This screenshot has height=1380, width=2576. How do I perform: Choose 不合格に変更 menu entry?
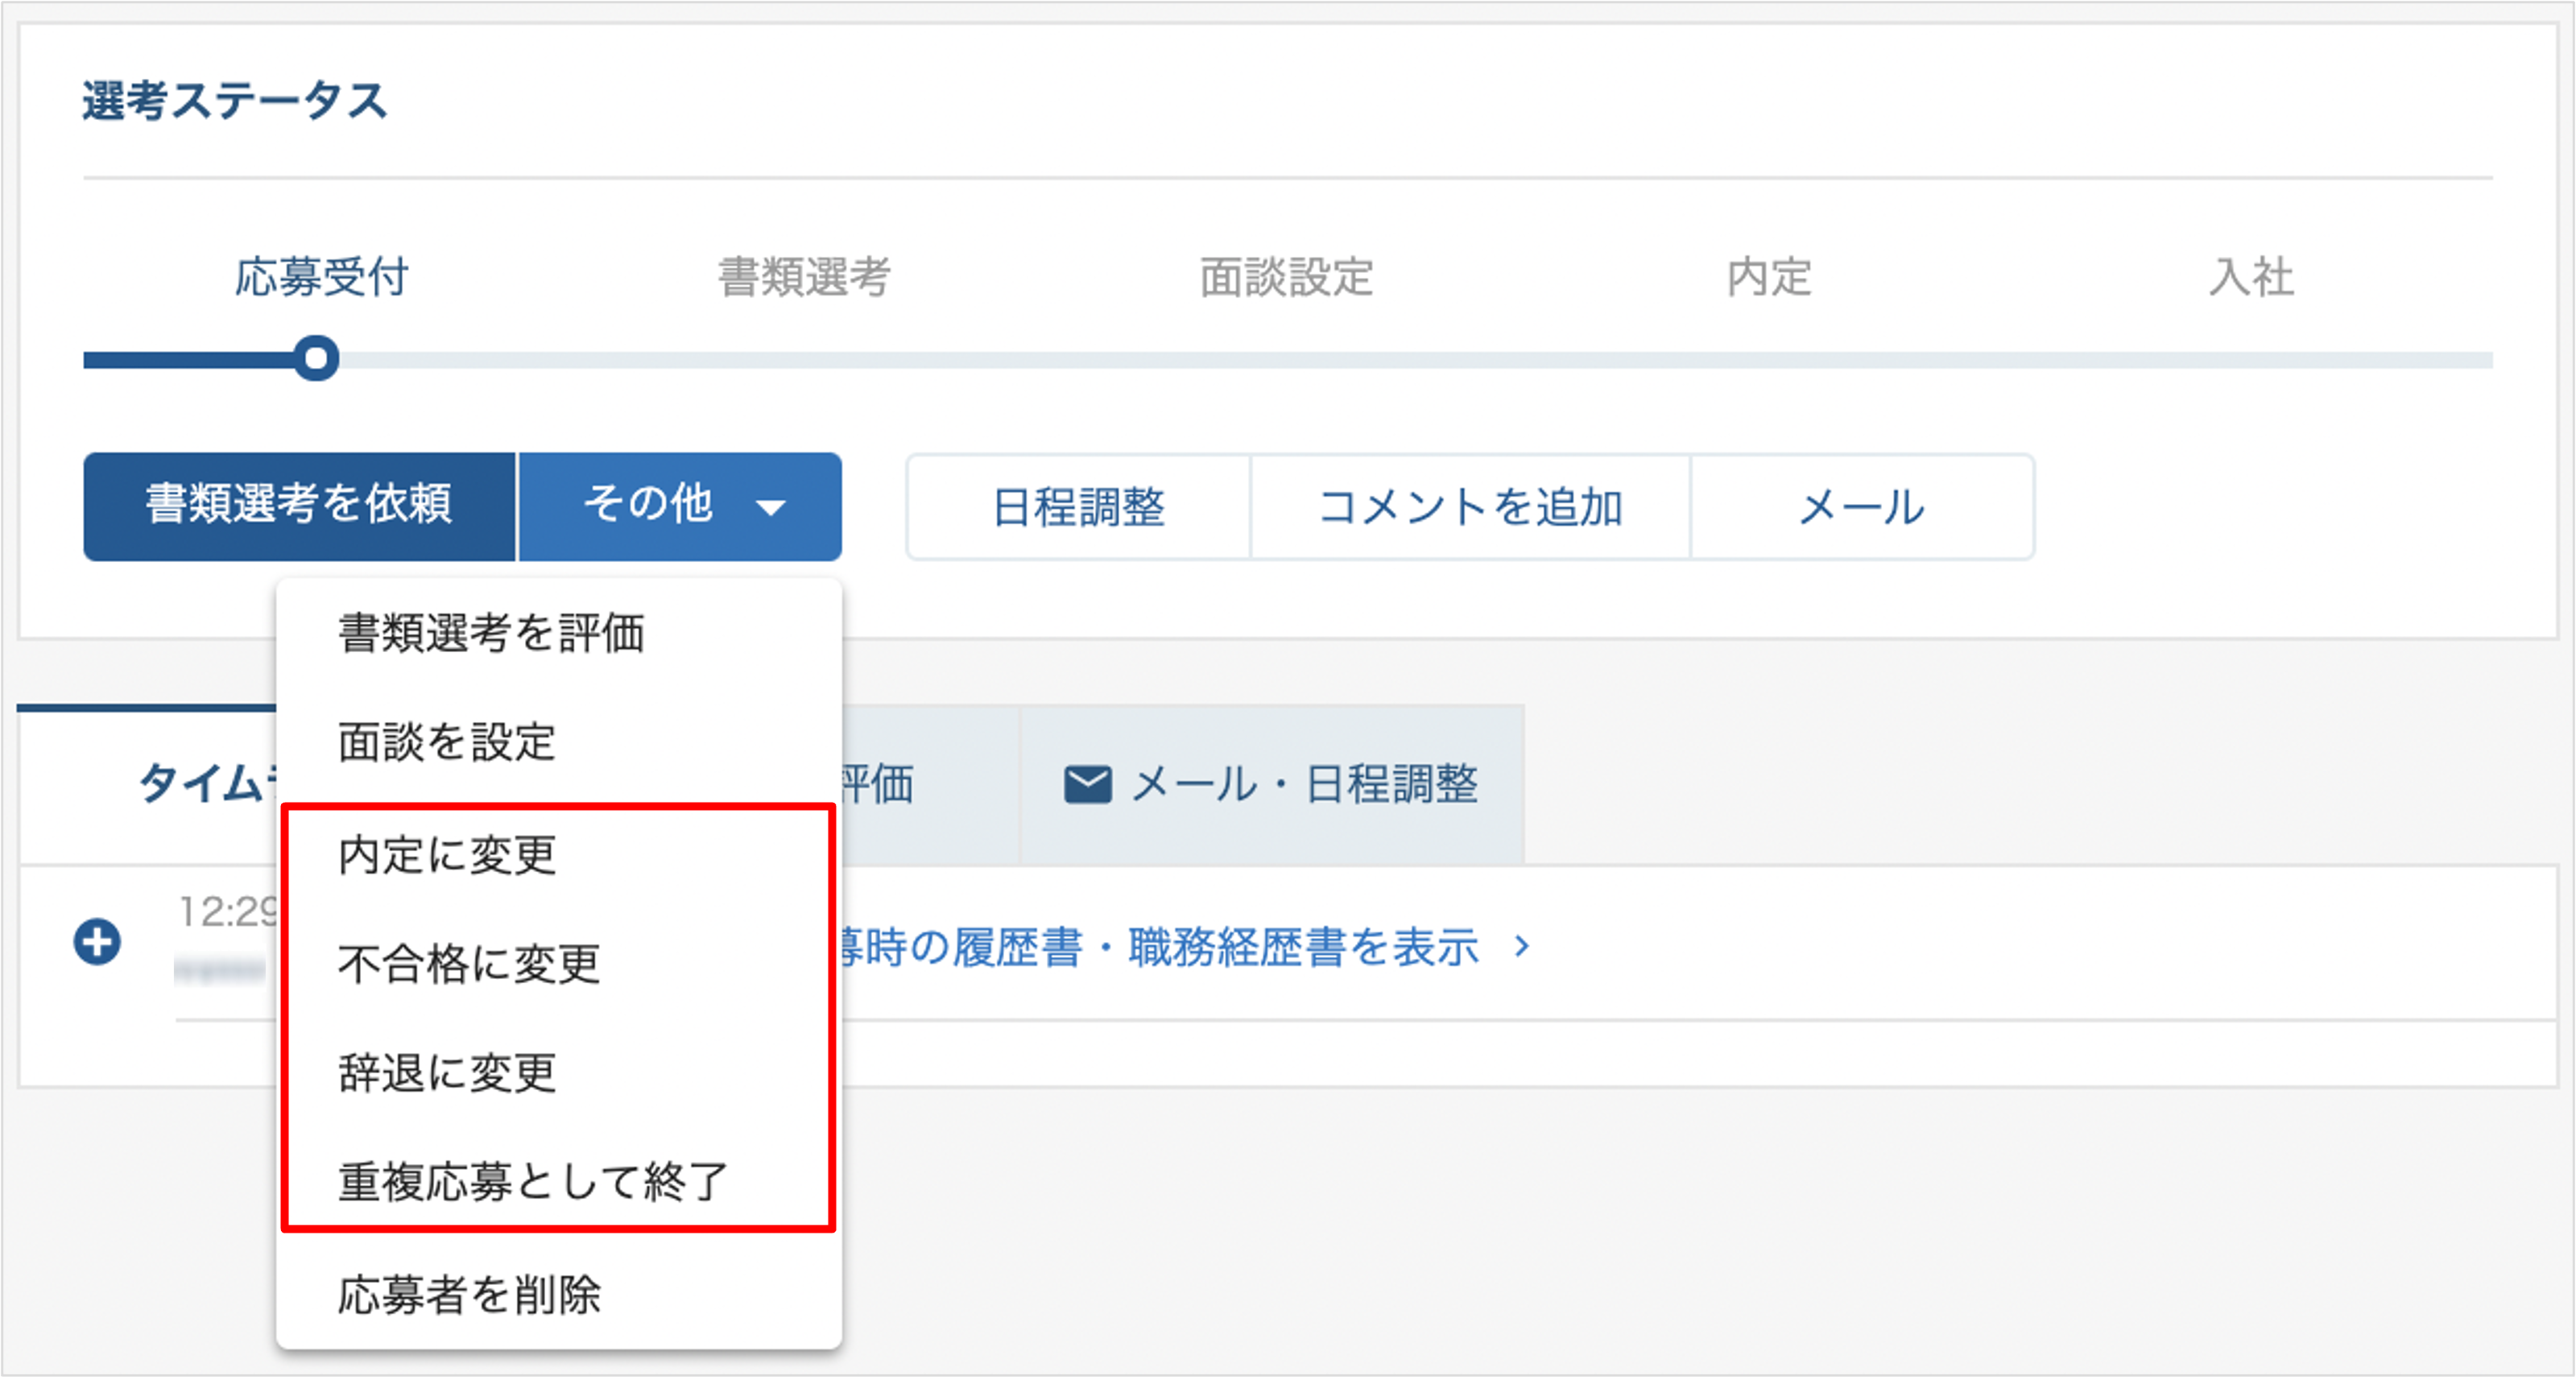click(x=559, y=964)
